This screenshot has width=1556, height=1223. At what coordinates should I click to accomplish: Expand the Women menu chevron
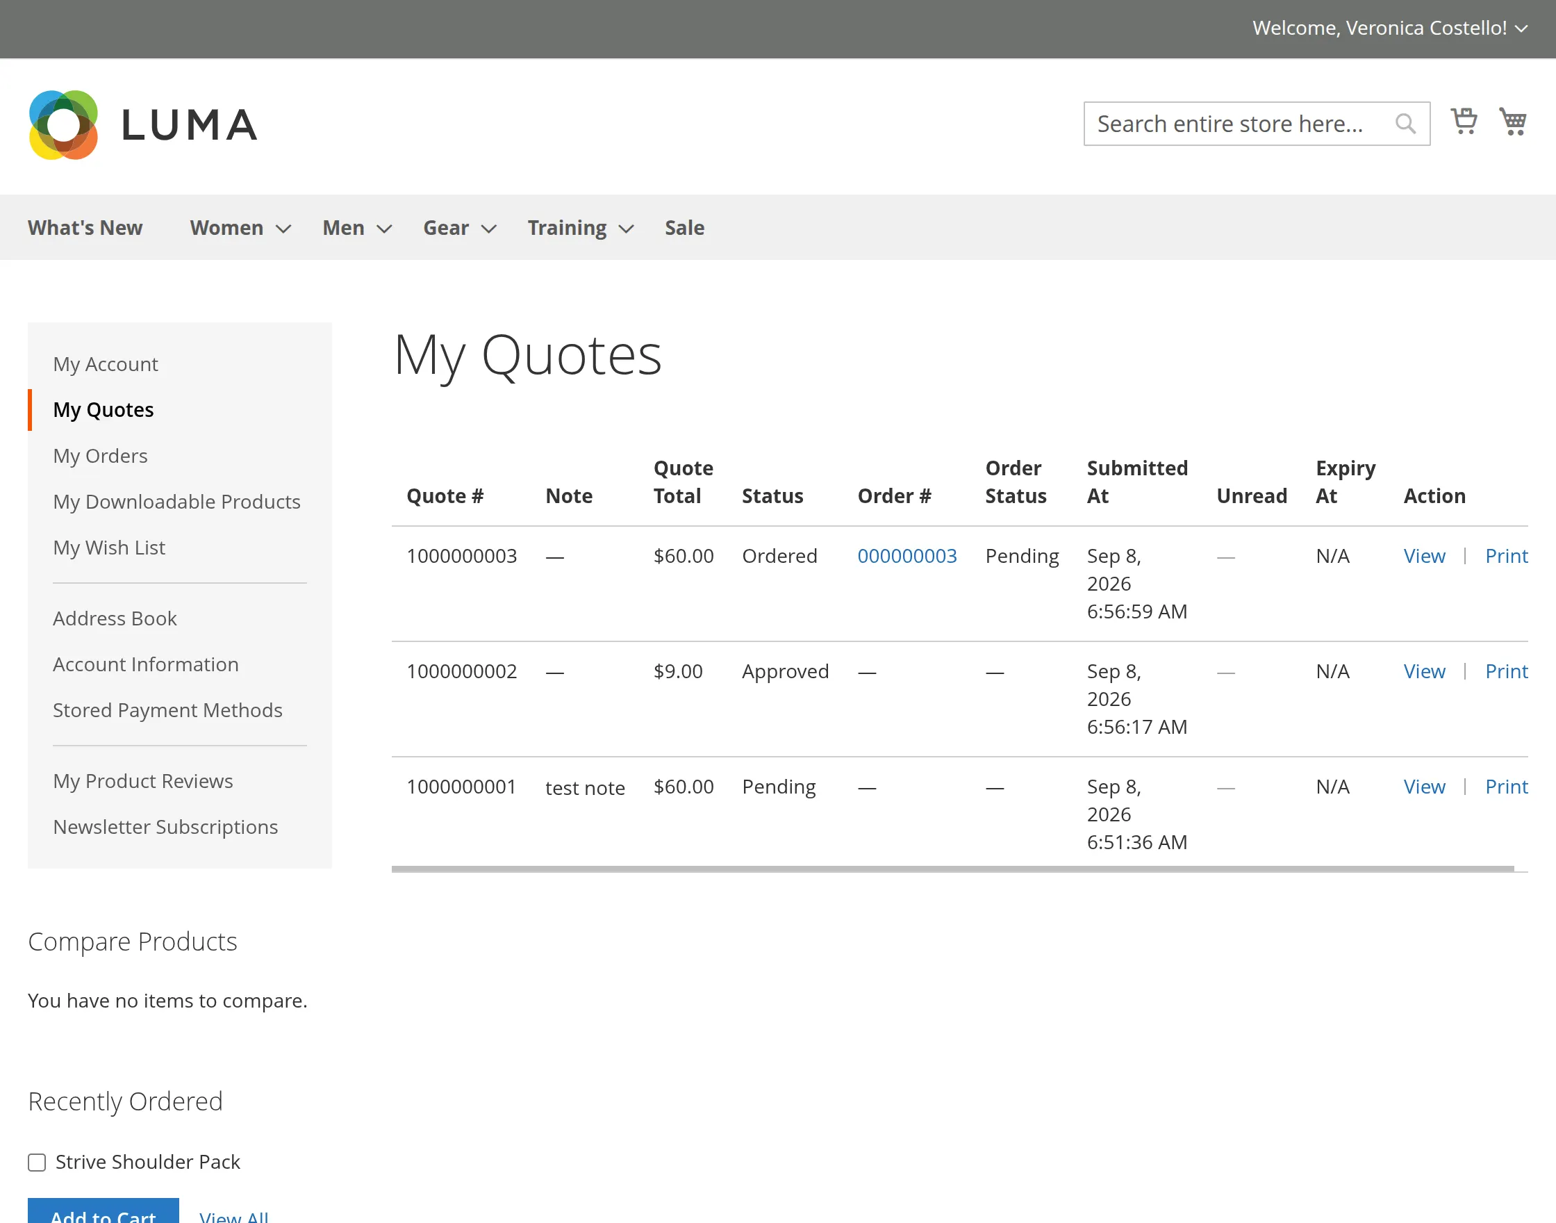tap(283, 229)
